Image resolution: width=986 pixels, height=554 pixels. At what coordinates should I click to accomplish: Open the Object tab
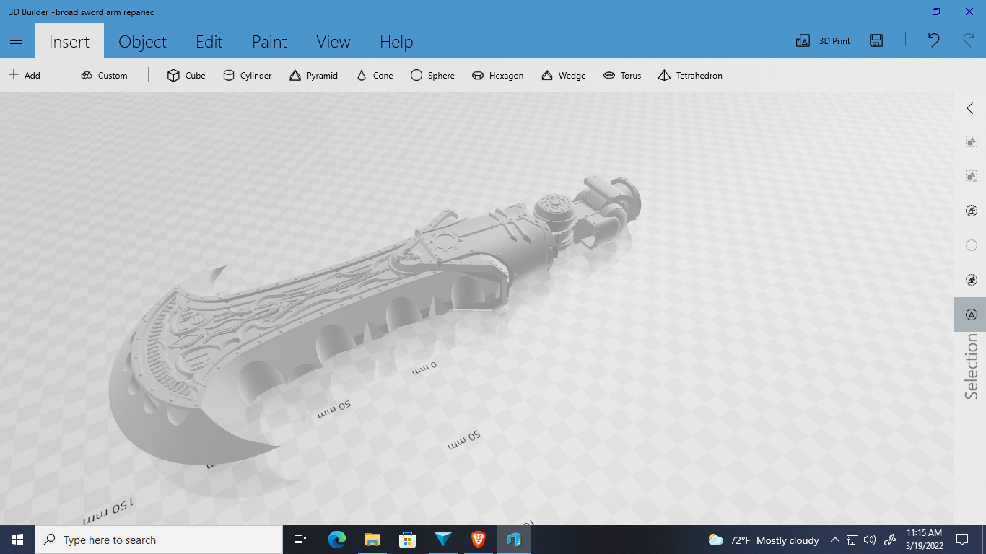coord(142,42)
